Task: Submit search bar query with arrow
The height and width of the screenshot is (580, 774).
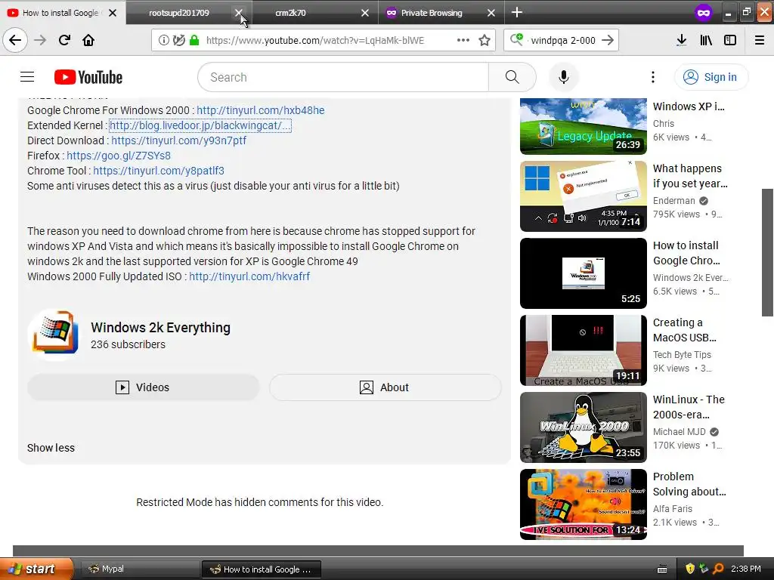Action: (608, 41)
